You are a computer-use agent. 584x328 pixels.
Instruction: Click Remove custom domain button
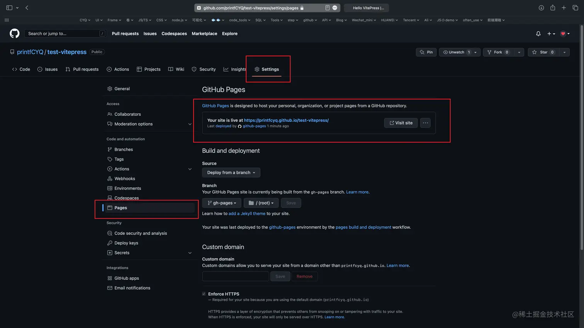[x=304, y=276]
